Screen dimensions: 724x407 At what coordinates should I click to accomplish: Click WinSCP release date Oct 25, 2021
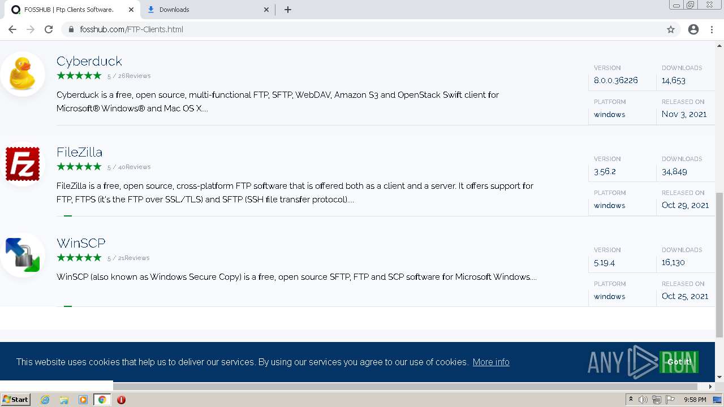point(685,296)
